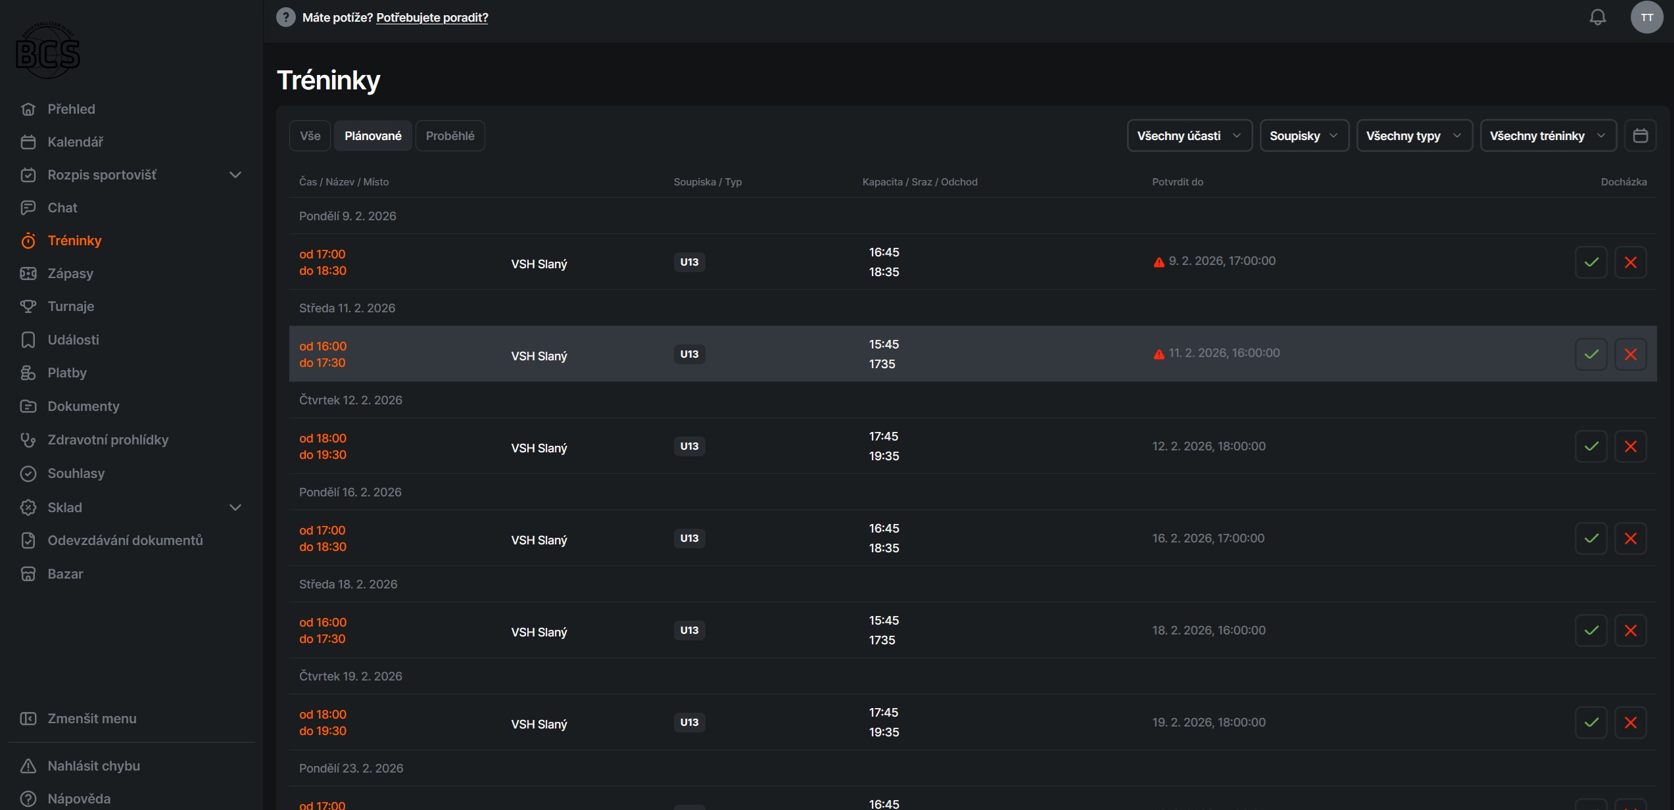Viewport: 1674px width, 810px height.
Task: Open notifications bell icon
Action: click(x=1598, y=18)
